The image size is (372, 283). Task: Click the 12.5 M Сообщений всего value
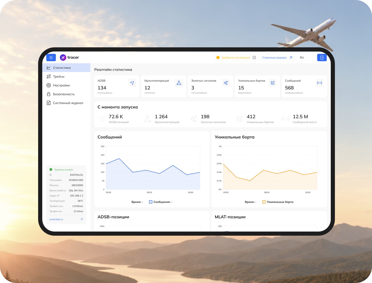300,117
